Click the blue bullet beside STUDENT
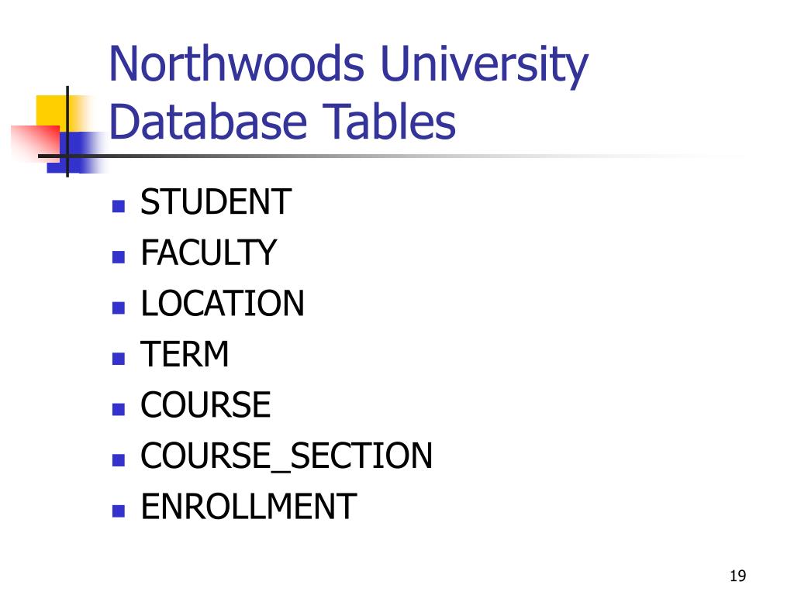 click(119, 206)
